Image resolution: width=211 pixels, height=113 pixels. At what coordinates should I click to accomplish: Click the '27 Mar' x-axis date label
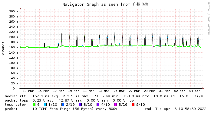134,91
